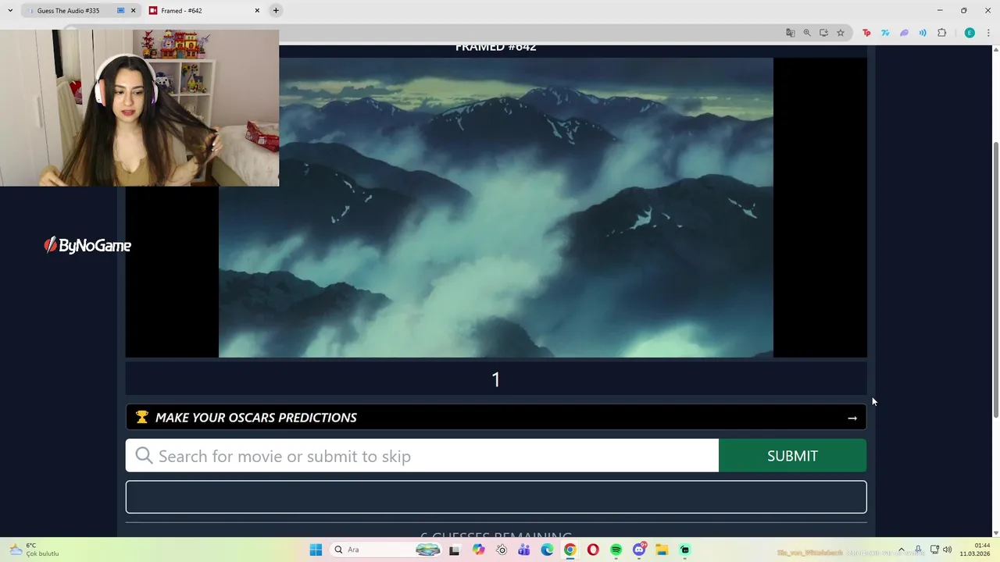Close the Framed #642 tab
The height and width of the screenshot is (562, 1000).
pyautogui.click(x=257, y=11)
